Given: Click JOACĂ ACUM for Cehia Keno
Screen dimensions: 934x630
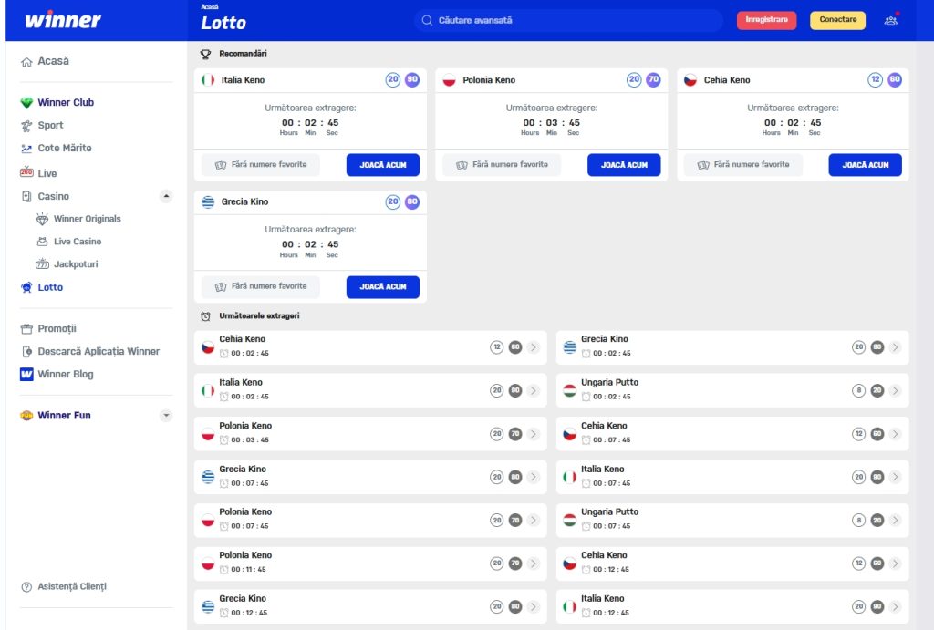Looking at the screenshot, I should click(x=865, y=165).
